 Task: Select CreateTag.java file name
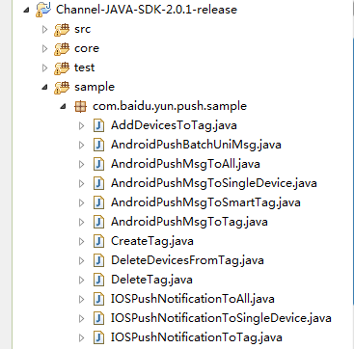coord(152,241)
